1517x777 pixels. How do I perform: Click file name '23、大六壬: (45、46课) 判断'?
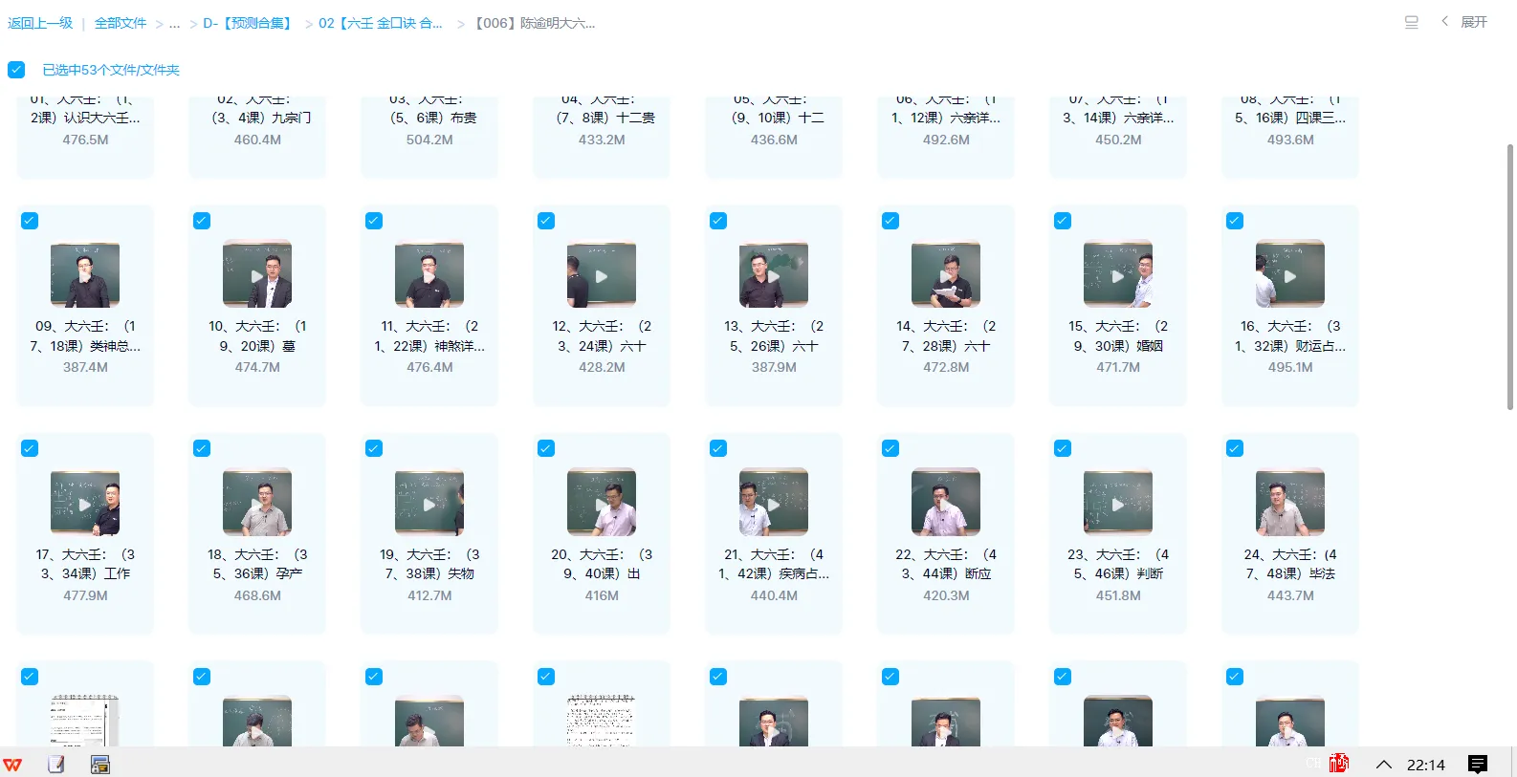coord(1118,564)
